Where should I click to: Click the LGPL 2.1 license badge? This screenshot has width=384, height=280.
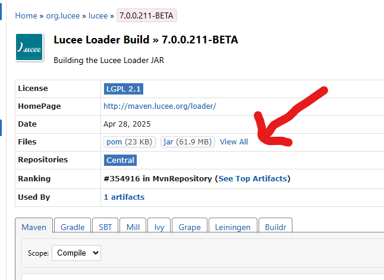[124, 89]
